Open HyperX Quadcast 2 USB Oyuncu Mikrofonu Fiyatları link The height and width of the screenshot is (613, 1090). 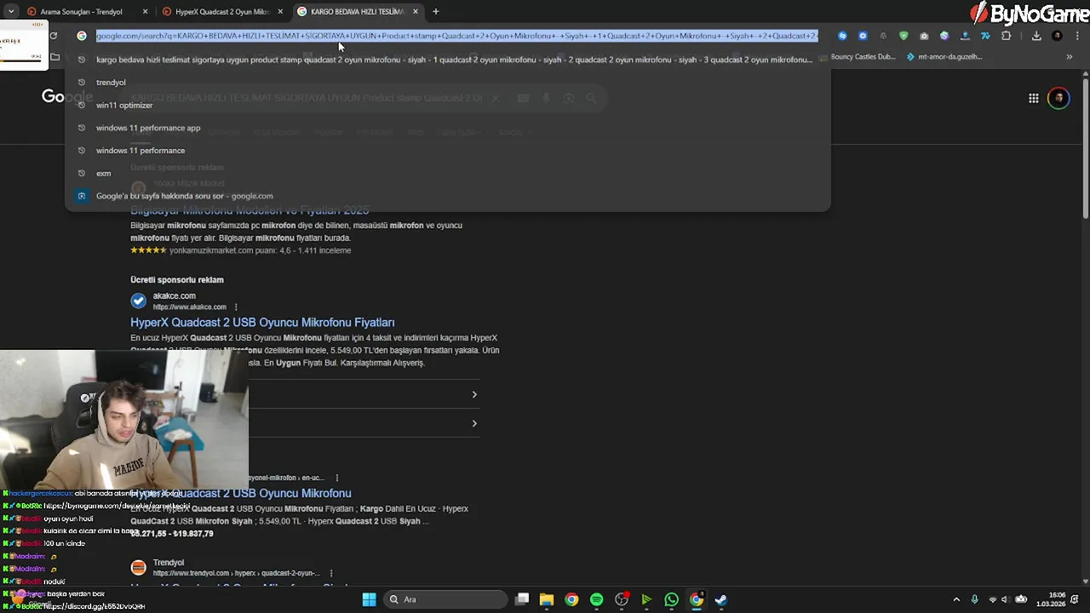pyautogui.click(x=262, y=323)
